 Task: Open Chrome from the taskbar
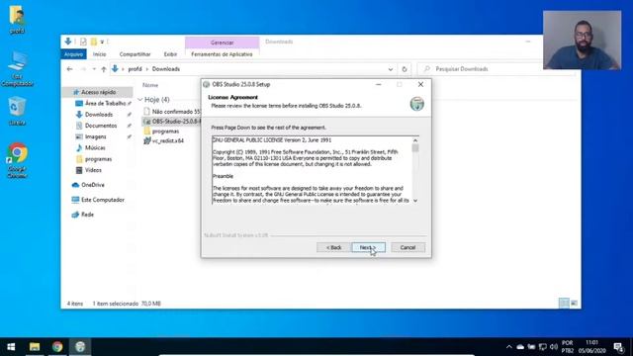coord(57,347)
